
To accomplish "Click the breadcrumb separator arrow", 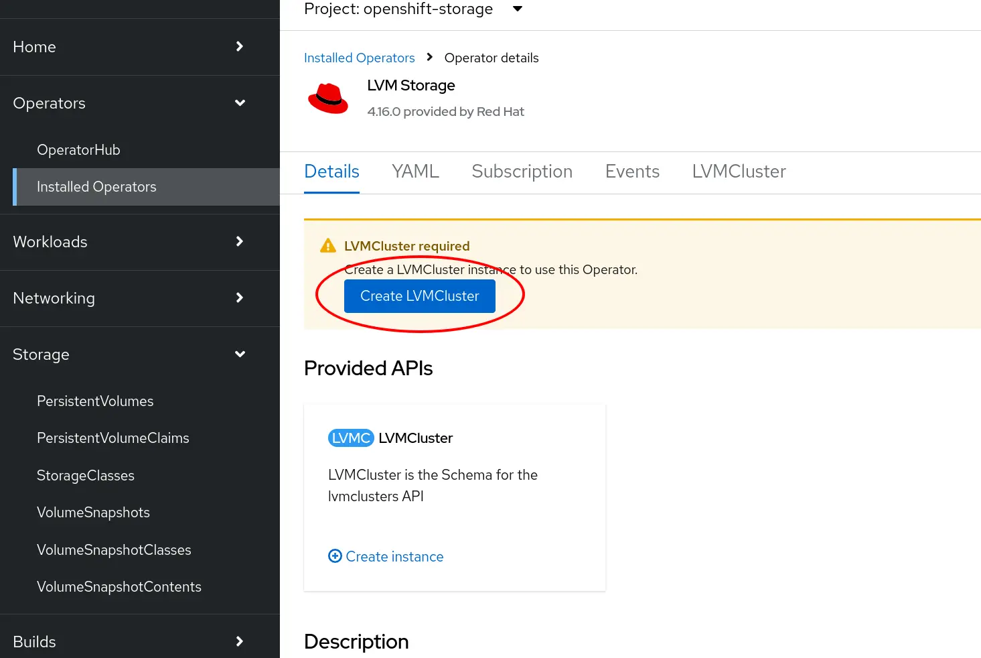I will (430, 57).
